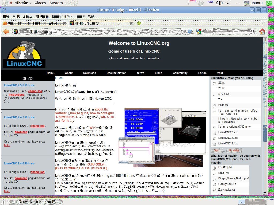Open the Download navigation item
Viewport: 274px width, 205px height.
[89, 73]
